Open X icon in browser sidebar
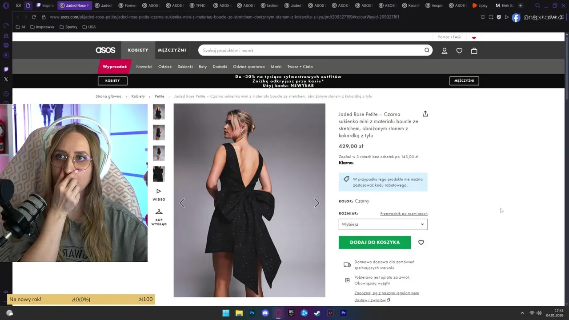The image size is (569, 320). pos(6,80)
